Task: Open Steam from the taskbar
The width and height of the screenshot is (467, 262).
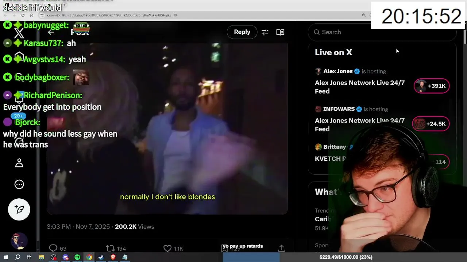Action: point(101,257)
